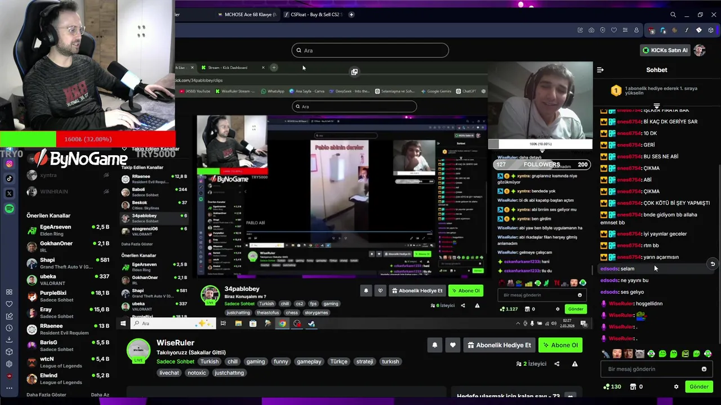Click the channel name WiseRuler title

[x=175, y=343]
